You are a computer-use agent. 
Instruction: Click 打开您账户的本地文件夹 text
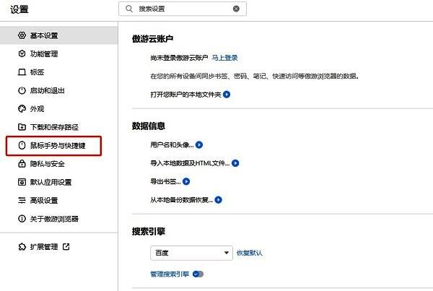[x=186, y=95]
